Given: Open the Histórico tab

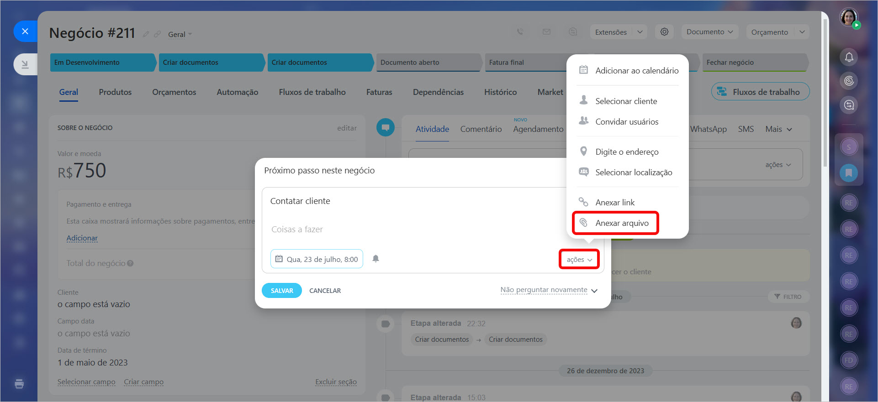Looking at the screenshot, I should pyautogui.click(x=501, y=92).
